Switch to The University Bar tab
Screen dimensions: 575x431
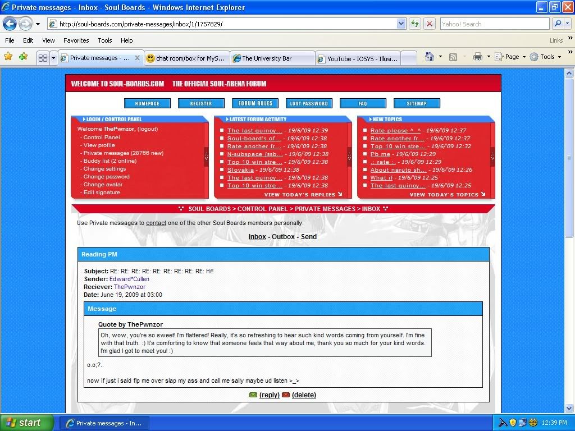point(272,58)
